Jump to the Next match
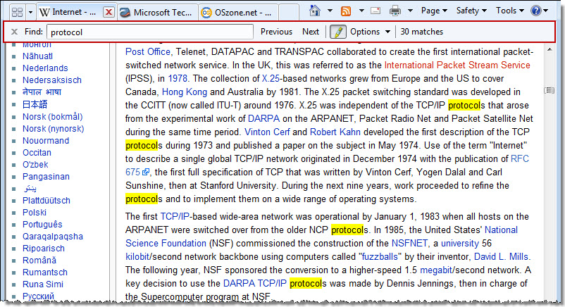Viewport: 565px width, 307px height. point(311,32)
